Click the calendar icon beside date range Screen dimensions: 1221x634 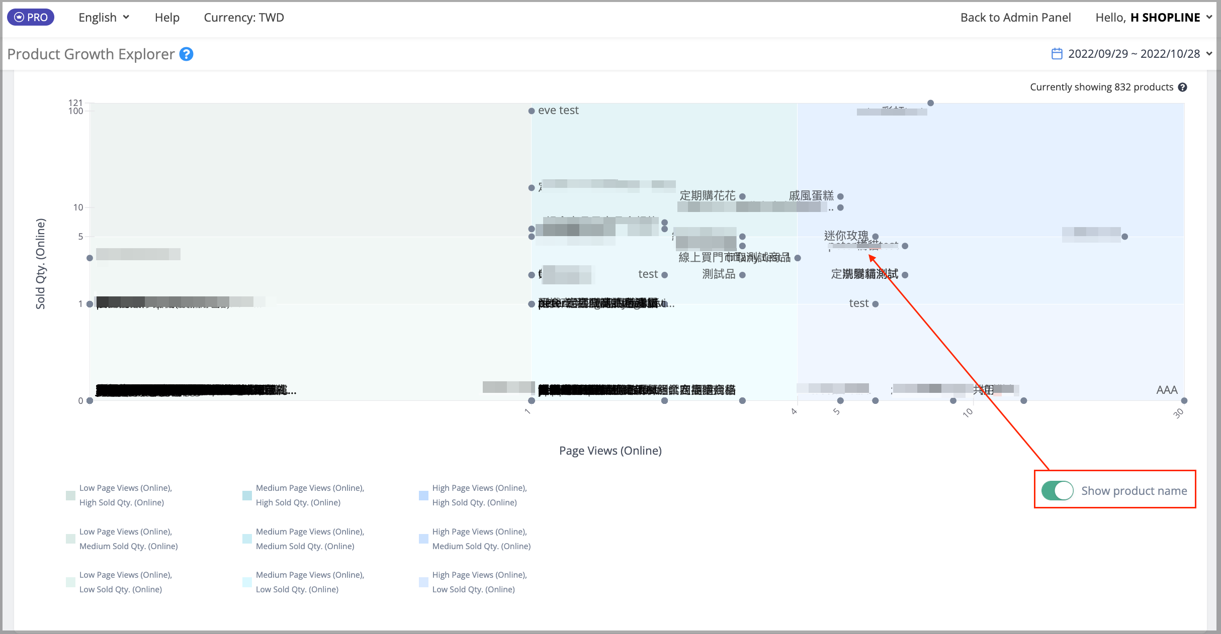coord(1057,54)
